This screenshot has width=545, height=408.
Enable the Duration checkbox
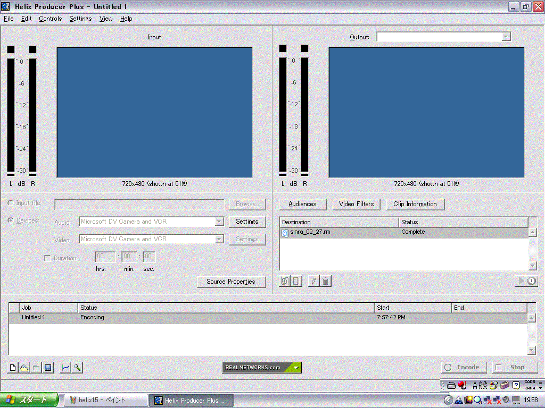tap(47, 258)
